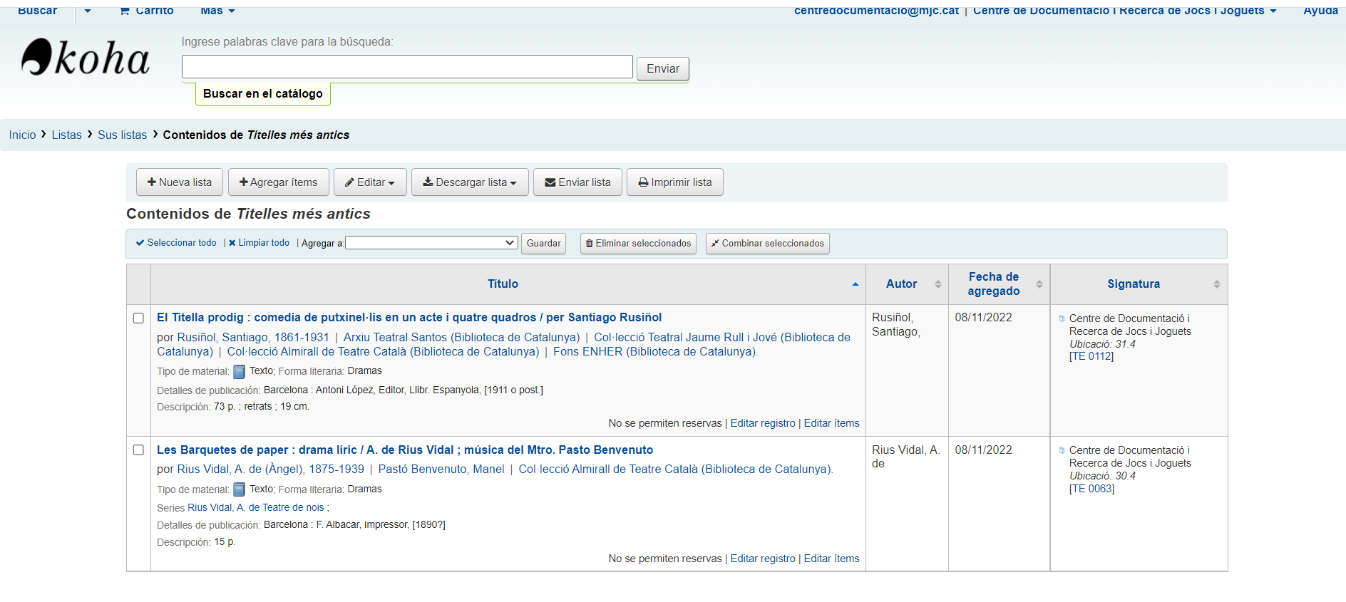
Task: Click Eliminar seleccionados button
Action: [638, 244]
